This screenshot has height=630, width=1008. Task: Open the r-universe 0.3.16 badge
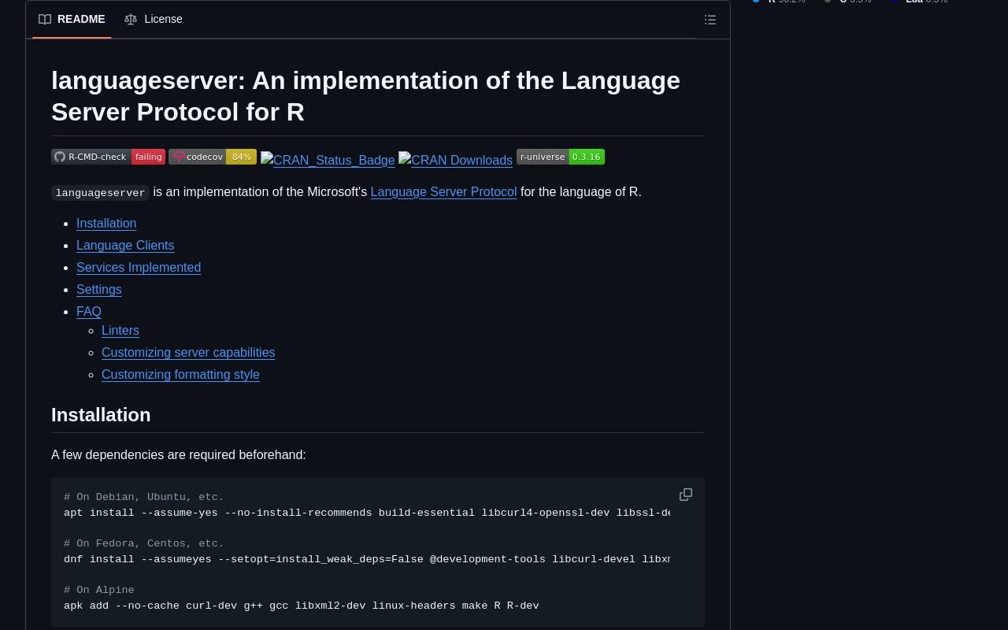click(x=561, y=157)
